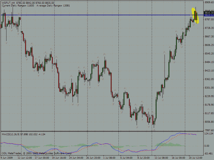This screenshot has height=160, width=214.
Task: Click the 8362.05 price axis label
Action: click(x=209, y=79)
